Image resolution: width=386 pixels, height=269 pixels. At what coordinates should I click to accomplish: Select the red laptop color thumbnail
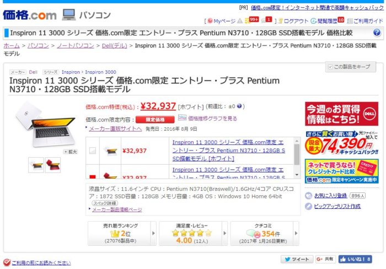(x=53, y=165)
